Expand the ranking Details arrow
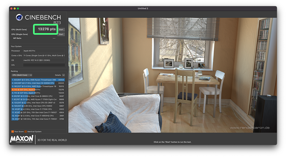286x157 pixels. pyautogui.click(x=63, y=75)
